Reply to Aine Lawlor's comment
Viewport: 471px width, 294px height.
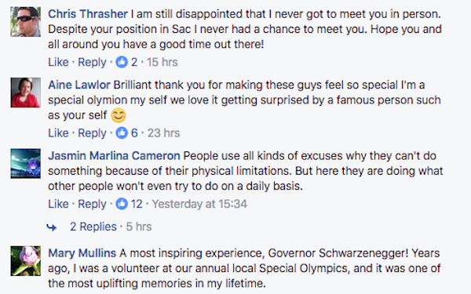click(92, 133)
